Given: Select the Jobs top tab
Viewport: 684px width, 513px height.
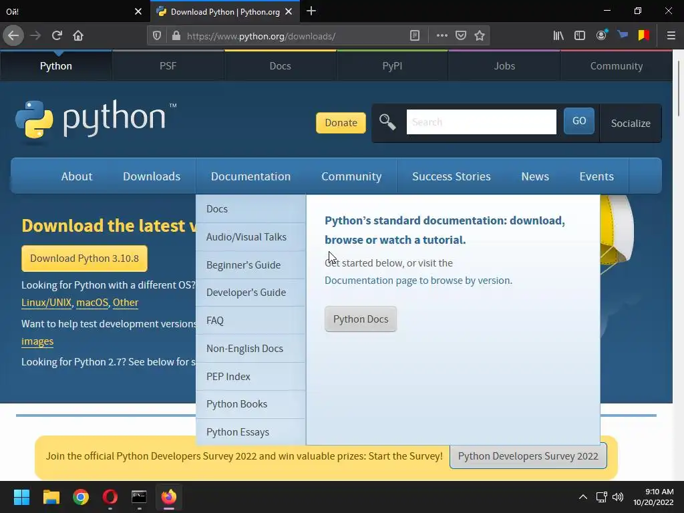Looking at the screenshot, I should pos(504,66).
